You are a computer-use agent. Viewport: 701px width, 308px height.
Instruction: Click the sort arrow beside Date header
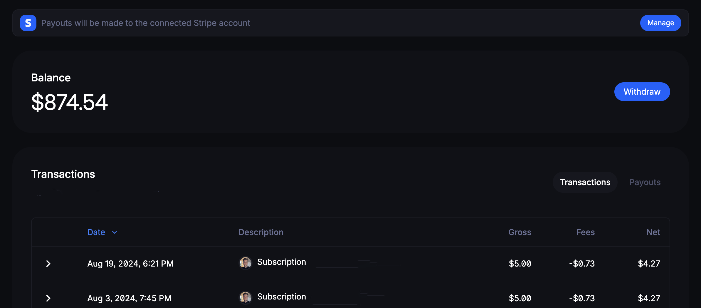coord(115,232)
